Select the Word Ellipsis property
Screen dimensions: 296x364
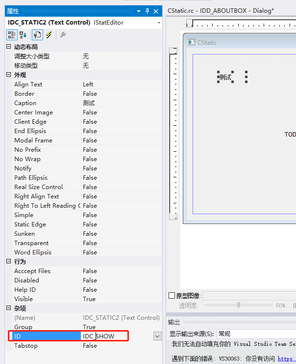87,252
